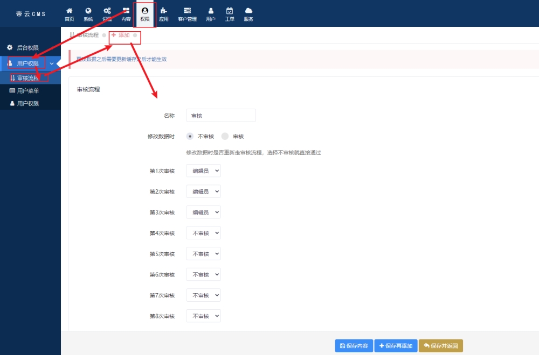Screen dimensions: 539x355
Task: Click the cache update notice text
Action: tap(121, 59)
